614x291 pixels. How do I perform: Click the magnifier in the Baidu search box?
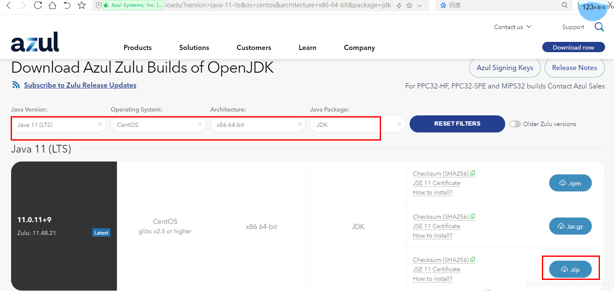tap(565, 5)
